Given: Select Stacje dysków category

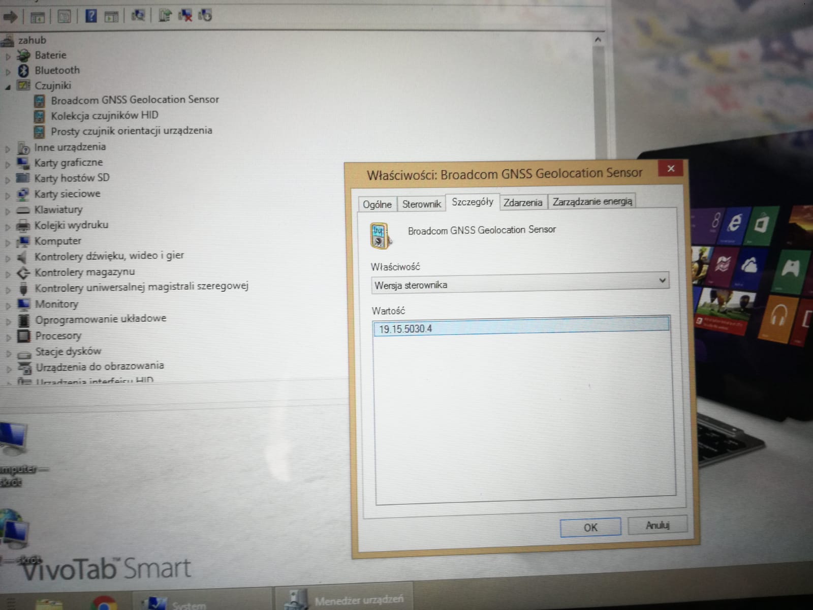Looking at the screenshot, I should pyautogui.click(x=68, y=351).
